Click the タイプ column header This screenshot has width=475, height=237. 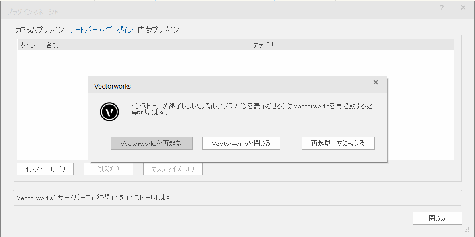(x=30, y=45)
